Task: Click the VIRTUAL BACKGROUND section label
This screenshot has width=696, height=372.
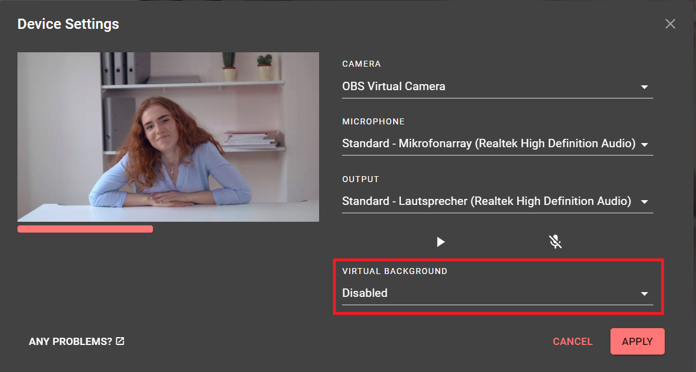Action: click(394, 271)
